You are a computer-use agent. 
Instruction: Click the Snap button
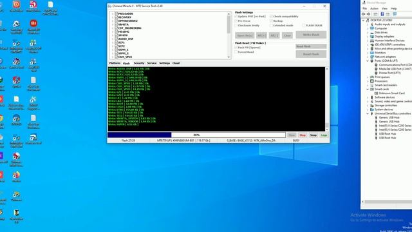coord(314,135)
